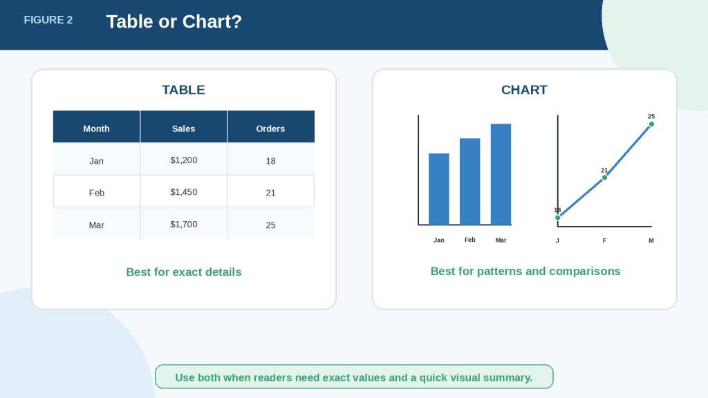
Task: Click the Feb bar in the bar chart
Action: coord(470,182)
